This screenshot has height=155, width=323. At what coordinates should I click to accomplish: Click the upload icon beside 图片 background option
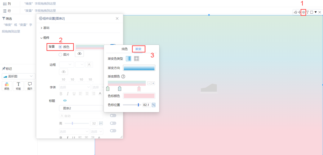[80, 54]
